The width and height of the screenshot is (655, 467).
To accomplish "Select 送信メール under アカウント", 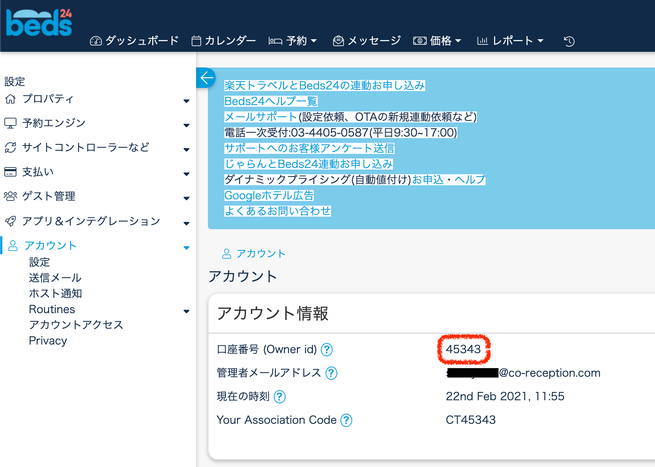I will [x=55, y=278].
